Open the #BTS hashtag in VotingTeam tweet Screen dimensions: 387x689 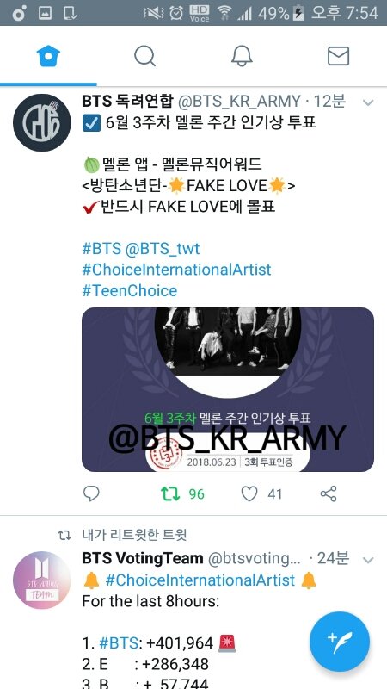[x=119, y=643]
